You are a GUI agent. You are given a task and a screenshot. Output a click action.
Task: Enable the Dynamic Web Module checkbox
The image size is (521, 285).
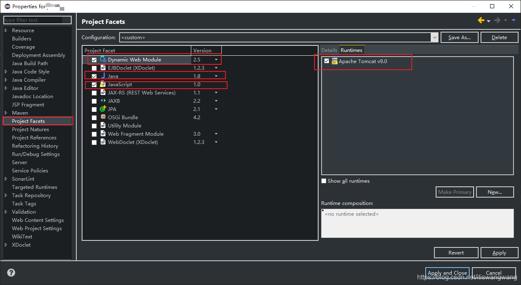click(x=94, y=60)
